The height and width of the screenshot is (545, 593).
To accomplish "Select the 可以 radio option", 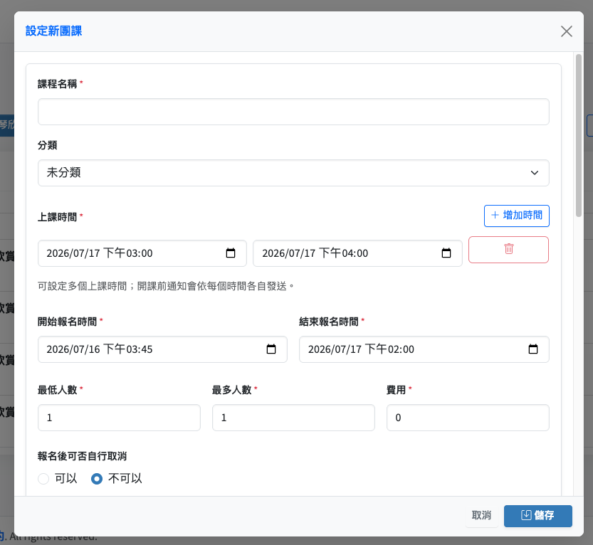I will pyautogui.click(x=43, y=479).
